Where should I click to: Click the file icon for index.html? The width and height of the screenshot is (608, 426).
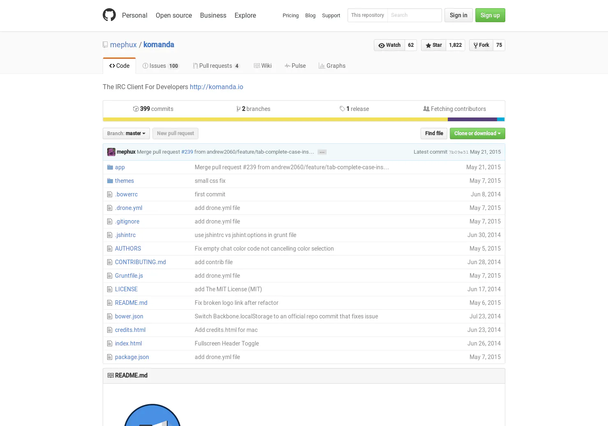(109, 343)
